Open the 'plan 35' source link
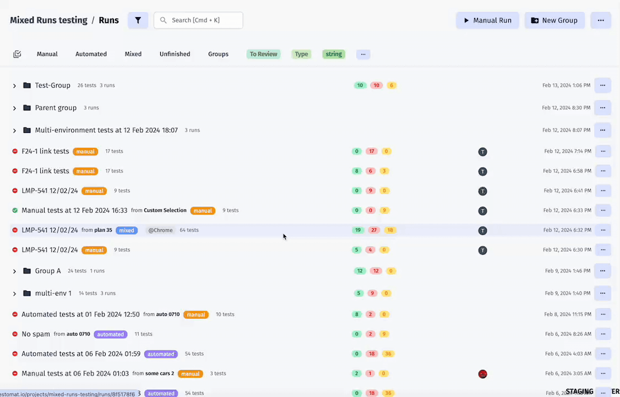Screen dimensions: 620x397 coord(103,230)
